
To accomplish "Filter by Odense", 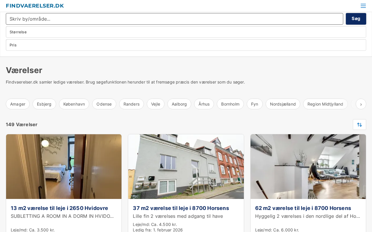I will point(104,104).
